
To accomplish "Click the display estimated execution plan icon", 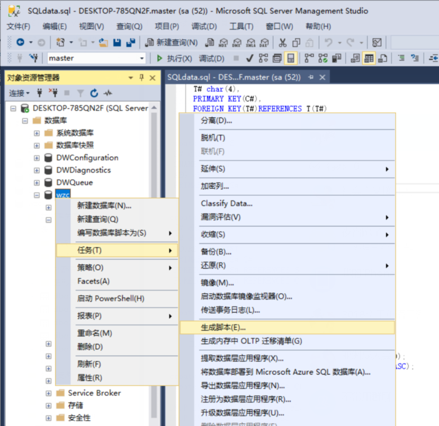I will click(264, 58).
